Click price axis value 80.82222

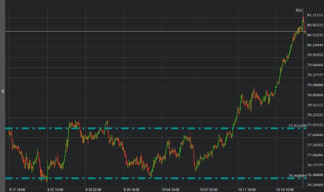tap(315, 25)
